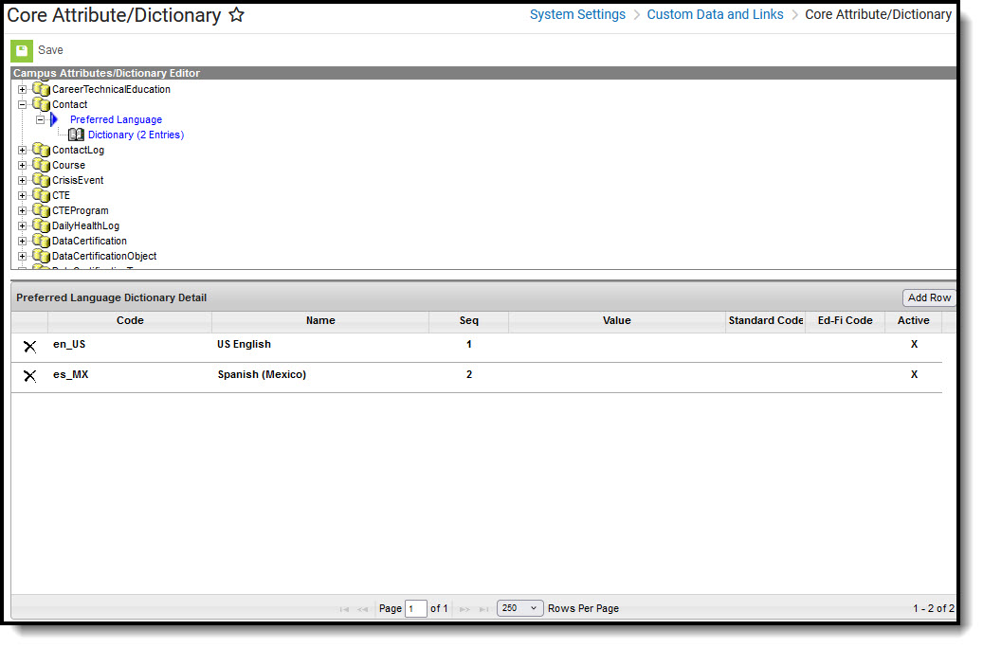Delete the en_US row with its X icon
This screenshot has height=648, width=983.
[x=29, y=346]
